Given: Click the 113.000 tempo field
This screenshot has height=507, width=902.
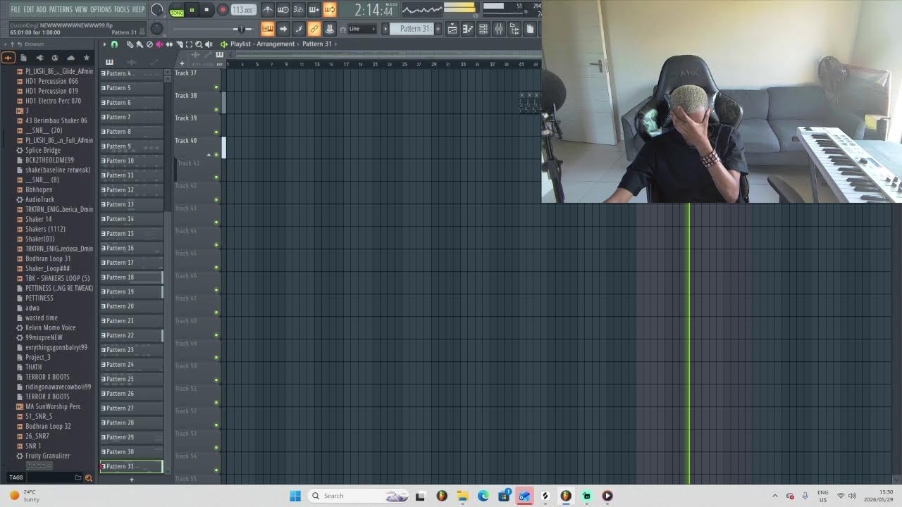Looking at the screenshot, I should pyautogui.click(x=243, y=10).
